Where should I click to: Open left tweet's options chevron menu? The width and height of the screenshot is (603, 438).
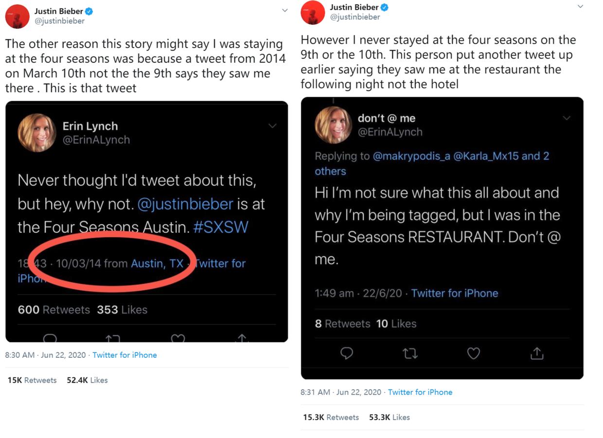[x=285, y=11]
